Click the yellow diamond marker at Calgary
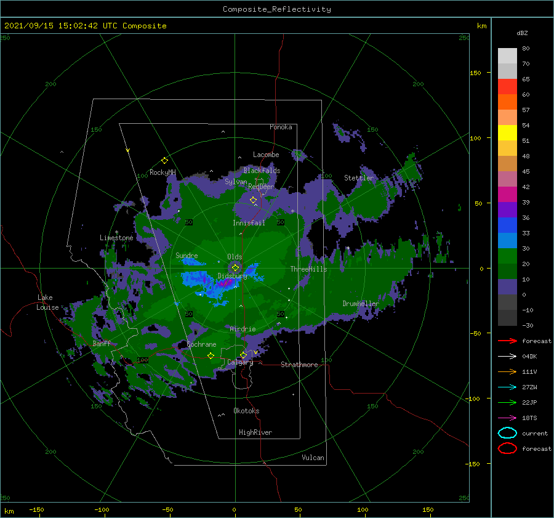The height and width of the screenshot is (518, 554). [x=243, y=355]
